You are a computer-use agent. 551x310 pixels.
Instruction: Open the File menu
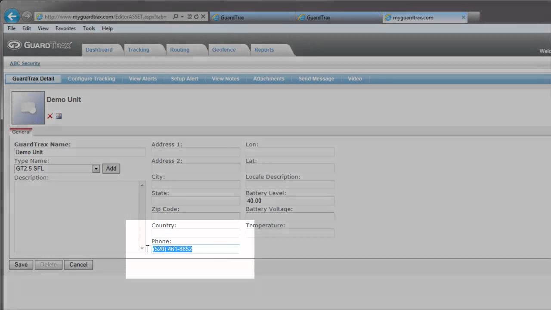(x=12, y=28)
